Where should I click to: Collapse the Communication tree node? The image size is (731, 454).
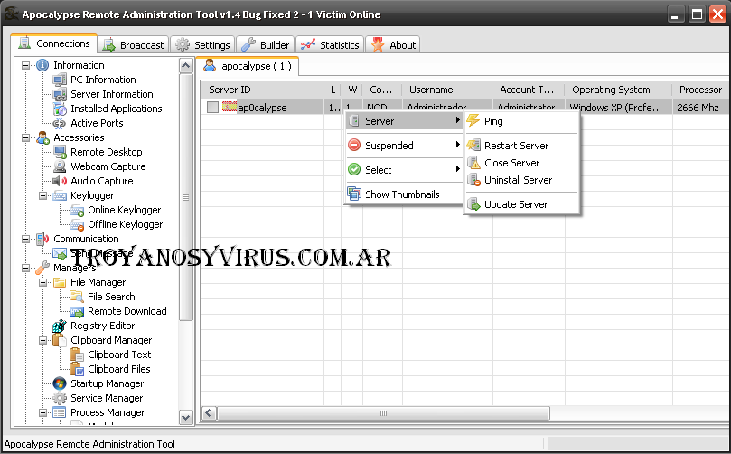25,239
